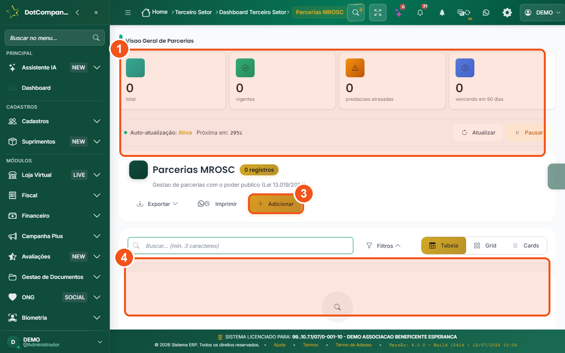Image resolution: width=565 pixels, height=353 pixels.
Task: Open Termo de Adesao footer link
Action: tap(354, 345)
